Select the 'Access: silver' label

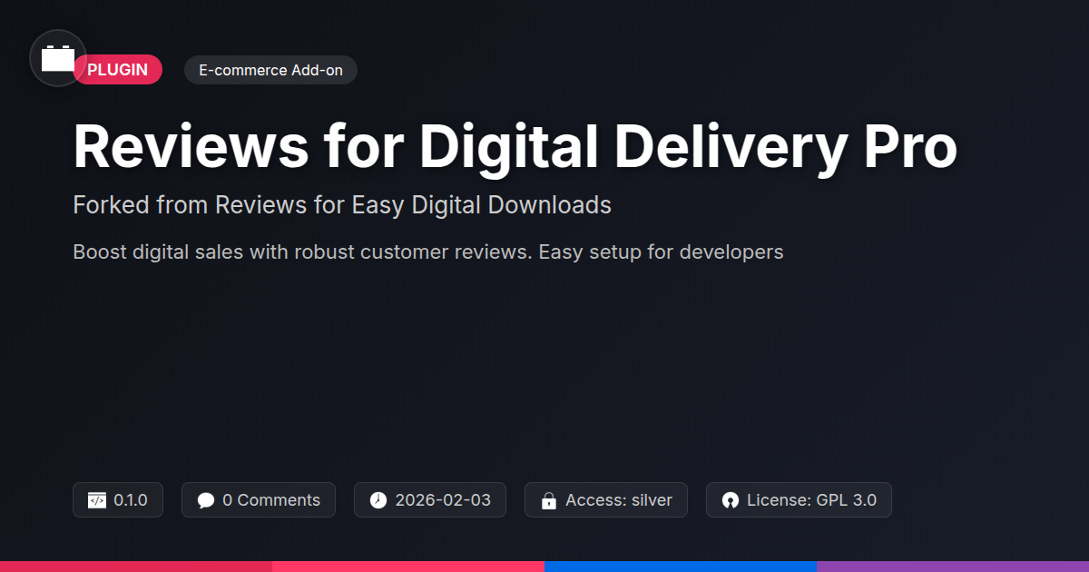pyautogui.click(x=619, y=500)
